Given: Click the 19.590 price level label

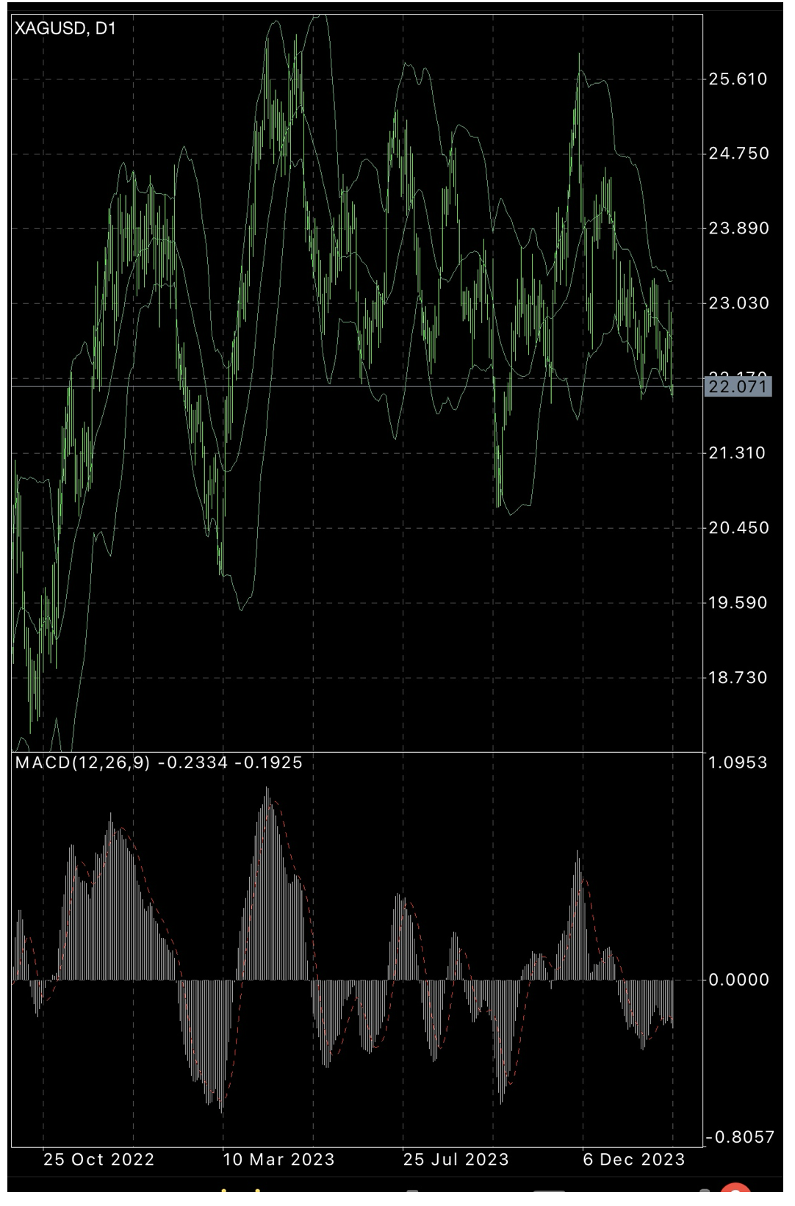Looking at the screenshot, I should tap(738, 603).
